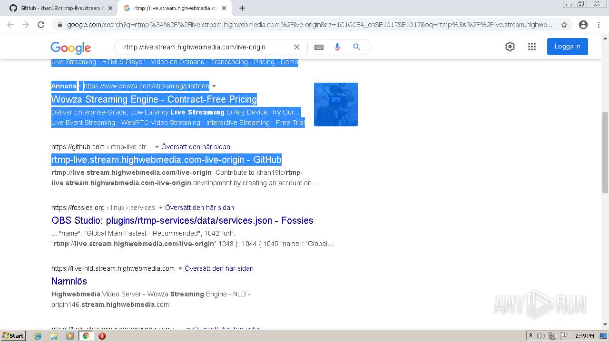Open the Free Trial sitelink
Image resolution: width=609 pixels, height=342 pixels.
(x=290, y=123)
